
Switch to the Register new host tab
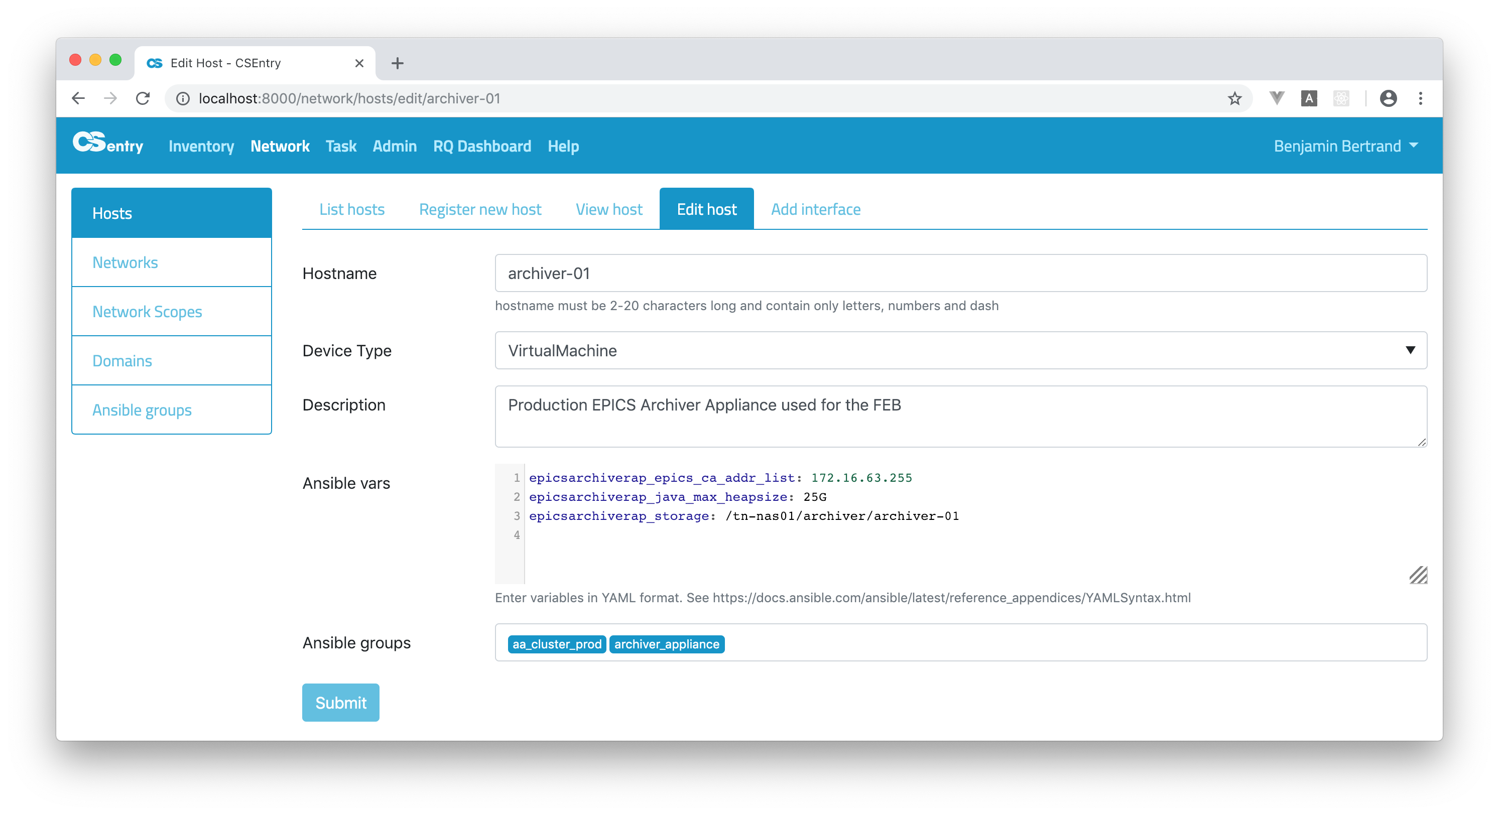479,209
